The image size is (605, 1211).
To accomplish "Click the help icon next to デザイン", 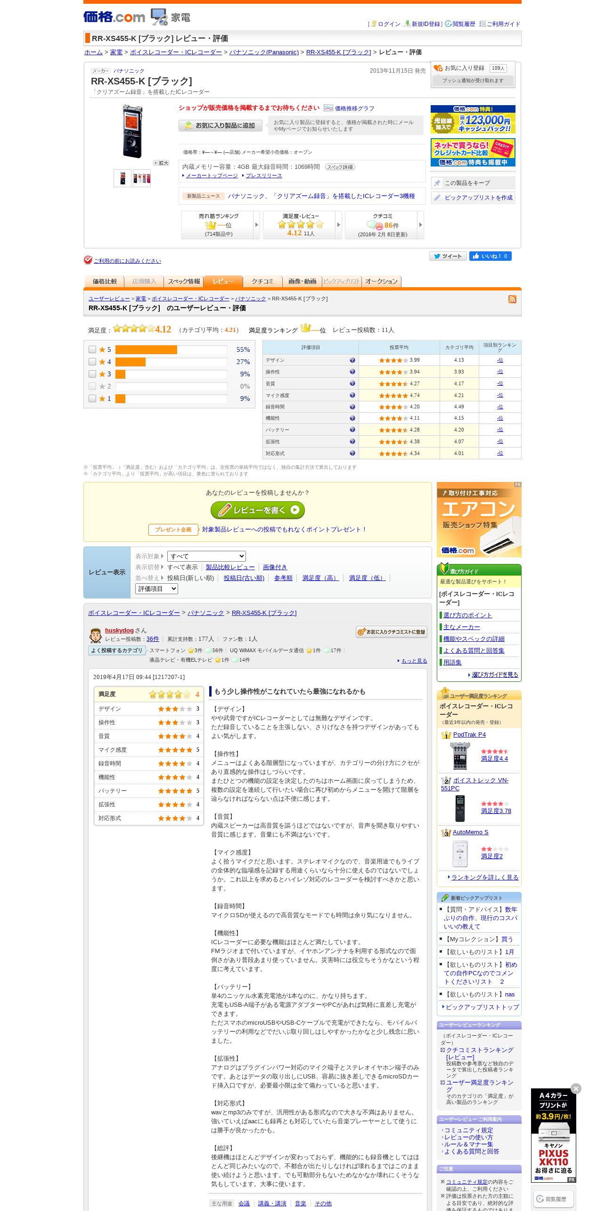I will [x=352, y=360].
